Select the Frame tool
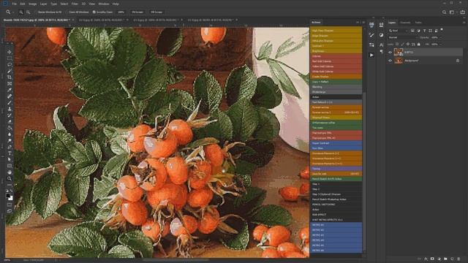Screen dimensions: 468x263 tap(10, 83)
